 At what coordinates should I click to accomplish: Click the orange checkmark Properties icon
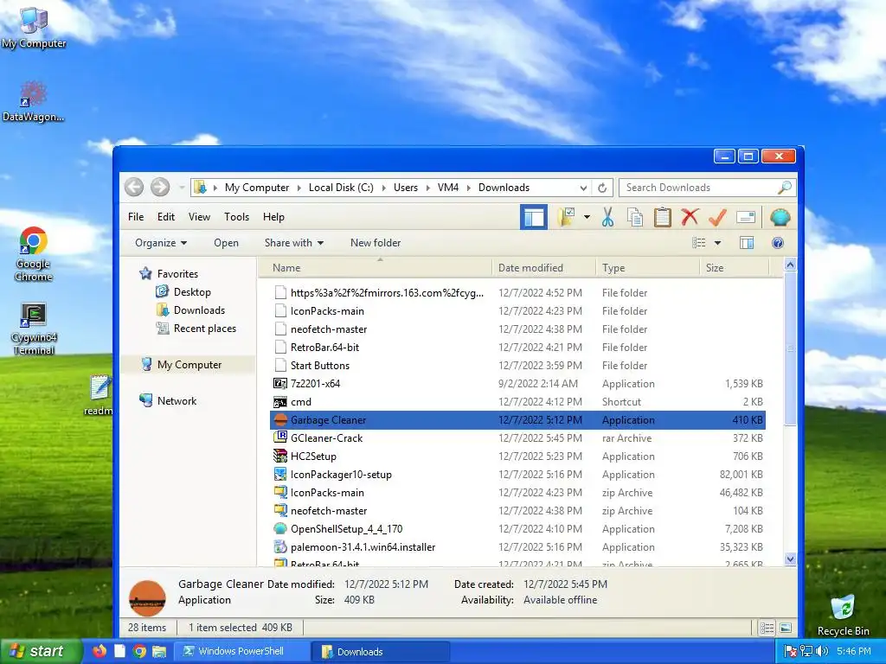coord(717,217)
